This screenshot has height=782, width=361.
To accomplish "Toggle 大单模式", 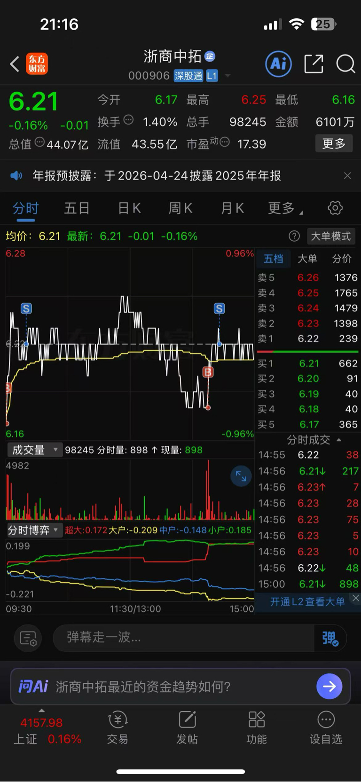I will (x=331, y=236).
